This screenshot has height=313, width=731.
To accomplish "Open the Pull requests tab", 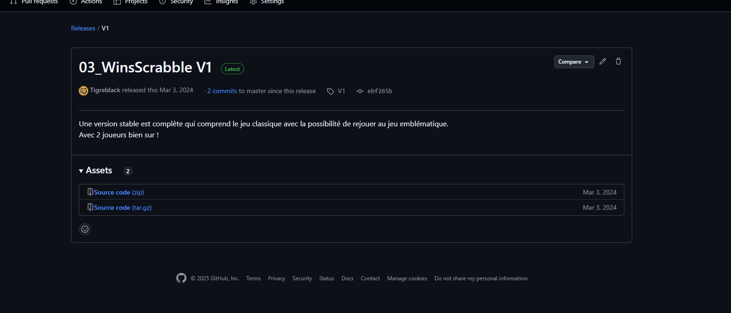I will 34,2.
